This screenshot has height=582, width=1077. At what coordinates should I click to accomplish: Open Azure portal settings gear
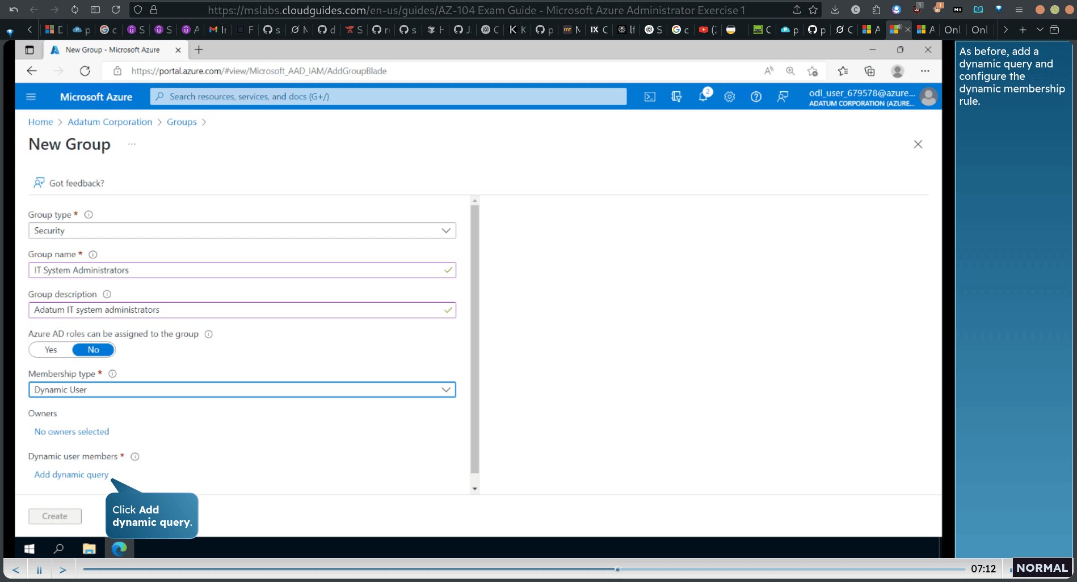[730, 97]
